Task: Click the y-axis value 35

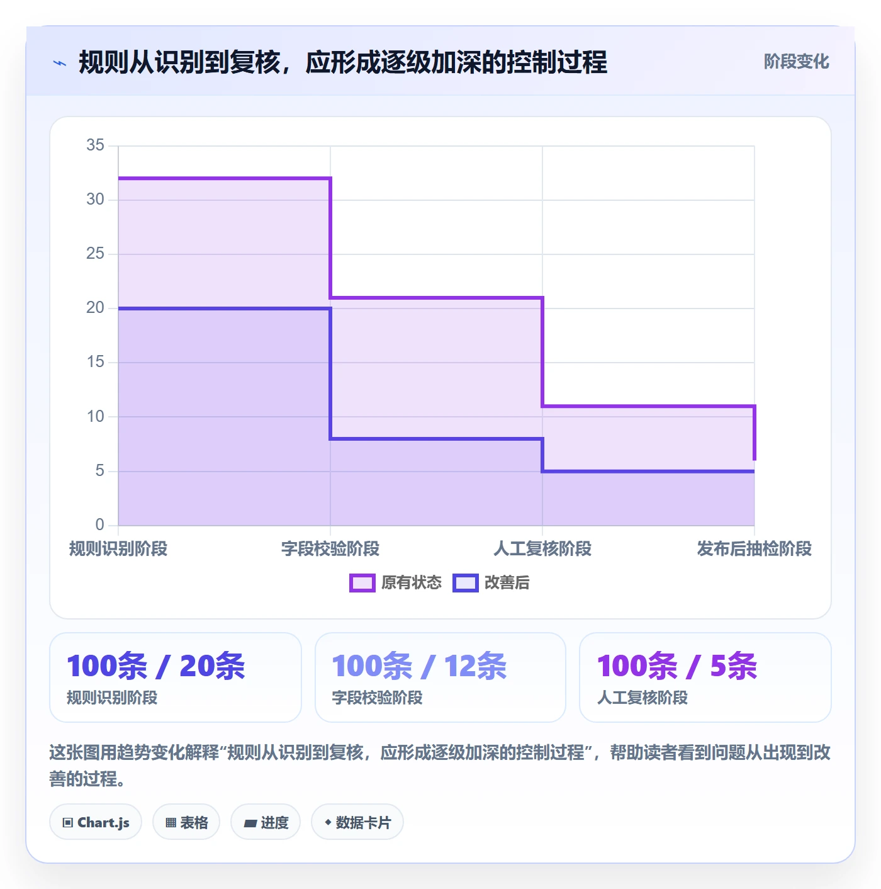Action: click(96, 145)
